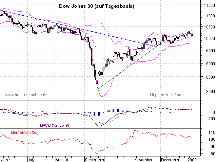The width and height of the screenshot is (216, 162).
Task: Click the 100 momentum axis value
Action: tap(212, 139)
